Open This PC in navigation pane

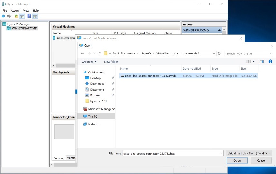click(93, 117)
